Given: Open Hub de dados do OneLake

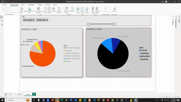Looking at the screenshot, I should (x=39, y=10).
